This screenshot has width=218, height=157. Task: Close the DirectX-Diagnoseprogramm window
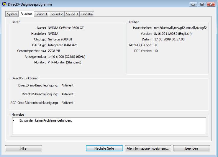211,4
